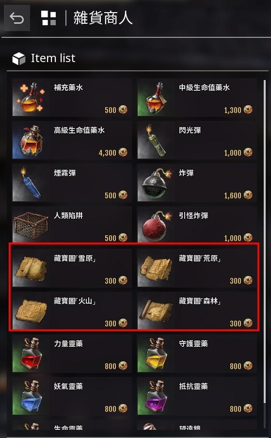
Task: Buy the yellow 守護靈藥 elixir
Action: pyautogui.click(x=197, y=354)
